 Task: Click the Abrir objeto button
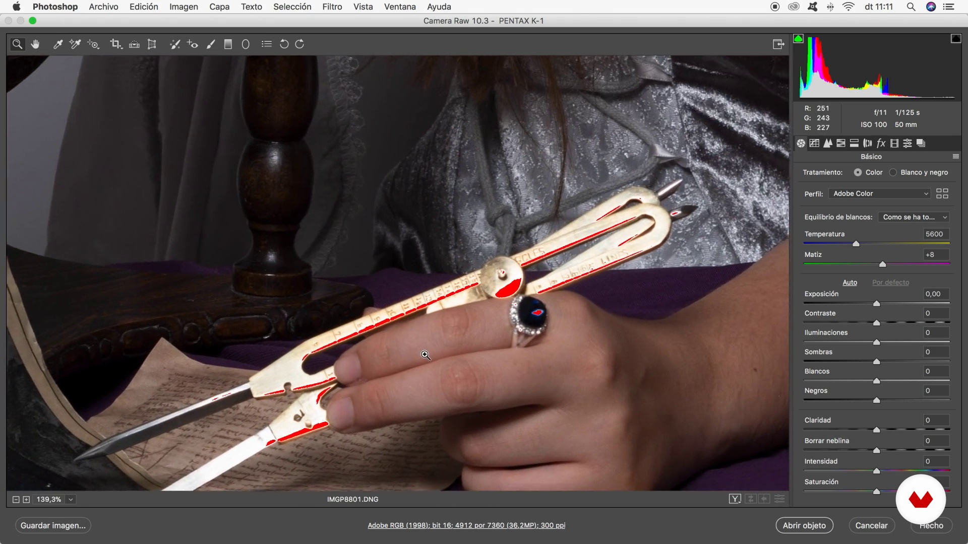point(804,525)
